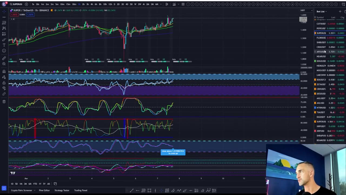
Task: Open the Trading Panel tab
Action: tap(81, 190)
